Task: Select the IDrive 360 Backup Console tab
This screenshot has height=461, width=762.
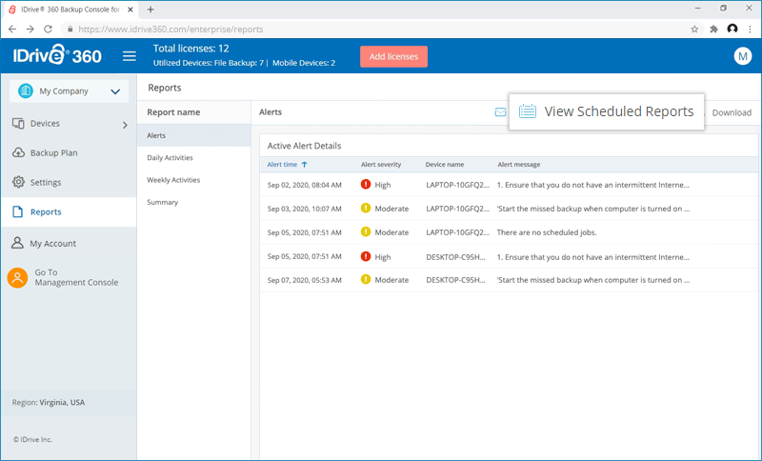Action: [x=71, y=10]
